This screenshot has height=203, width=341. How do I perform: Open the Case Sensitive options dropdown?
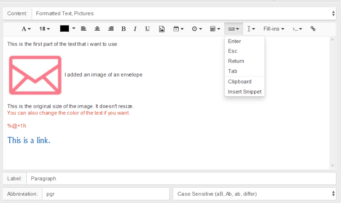[x=254, y=194]
